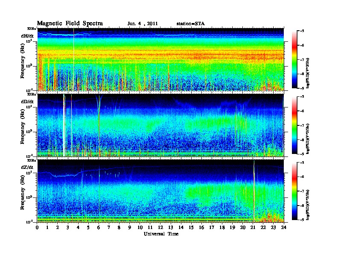Click the "dD/dt" panel label

(27, 101)
